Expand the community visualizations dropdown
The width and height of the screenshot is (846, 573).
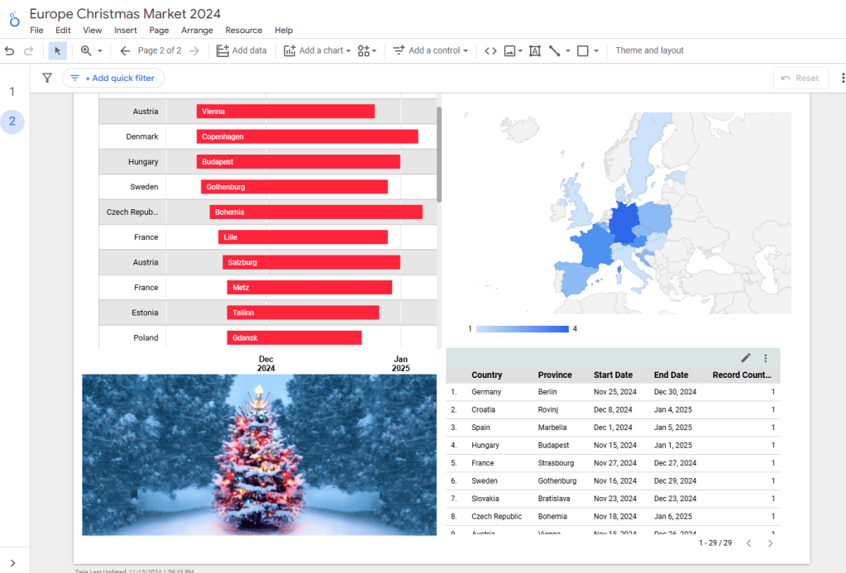367,50
